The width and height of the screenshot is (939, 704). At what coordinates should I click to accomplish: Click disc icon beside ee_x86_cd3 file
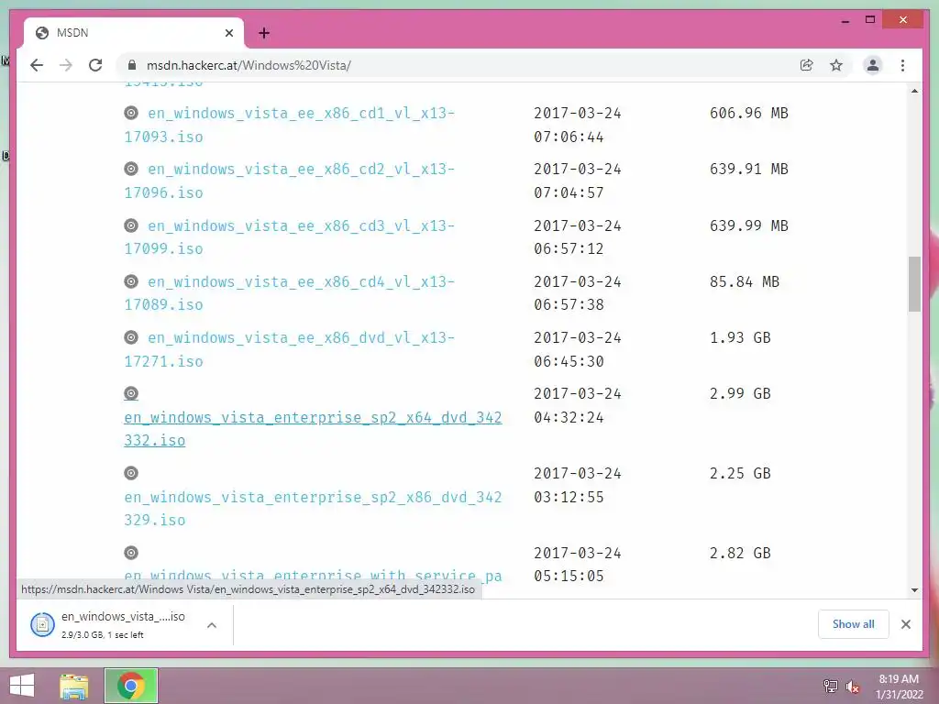coord(131,225)
